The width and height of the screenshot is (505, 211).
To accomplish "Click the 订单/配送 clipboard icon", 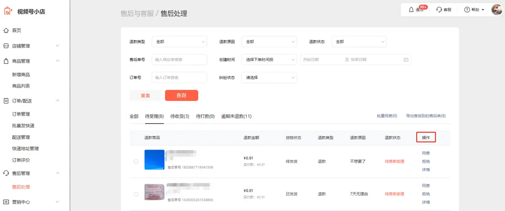I will [6, 101].
